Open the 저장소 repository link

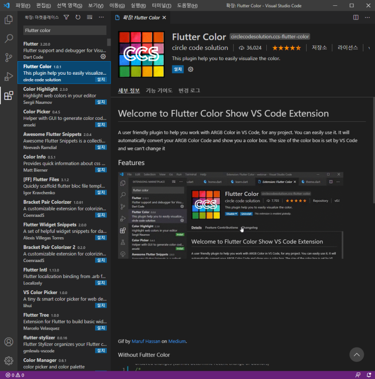[x=319, y=48]
